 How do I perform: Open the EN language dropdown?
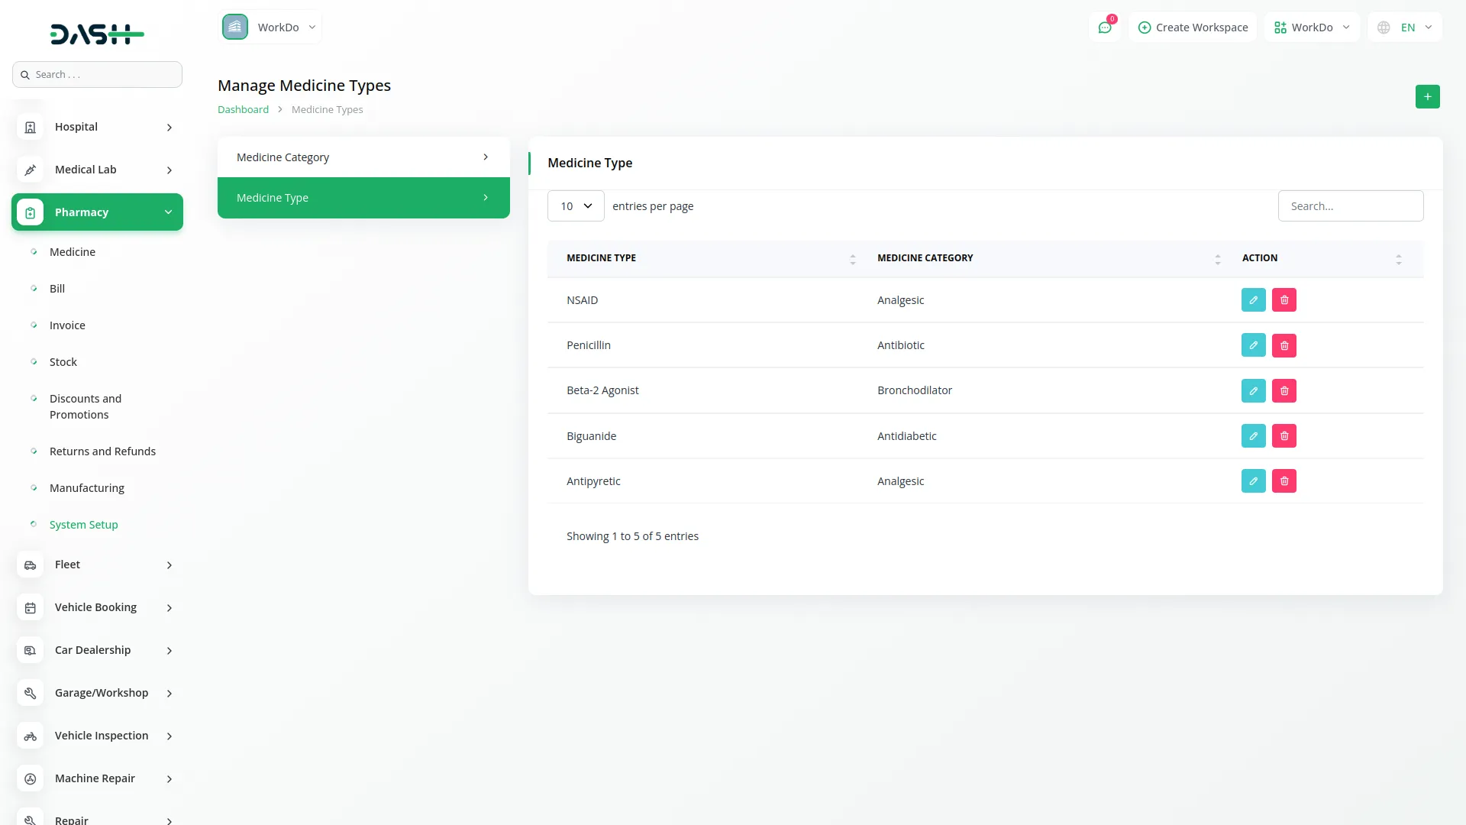click(1404, 27)
